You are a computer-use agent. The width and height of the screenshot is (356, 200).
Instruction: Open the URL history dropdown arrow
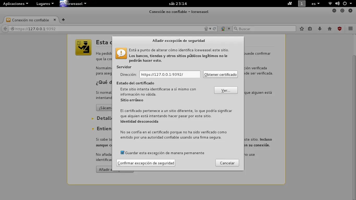tap(210, 29)
